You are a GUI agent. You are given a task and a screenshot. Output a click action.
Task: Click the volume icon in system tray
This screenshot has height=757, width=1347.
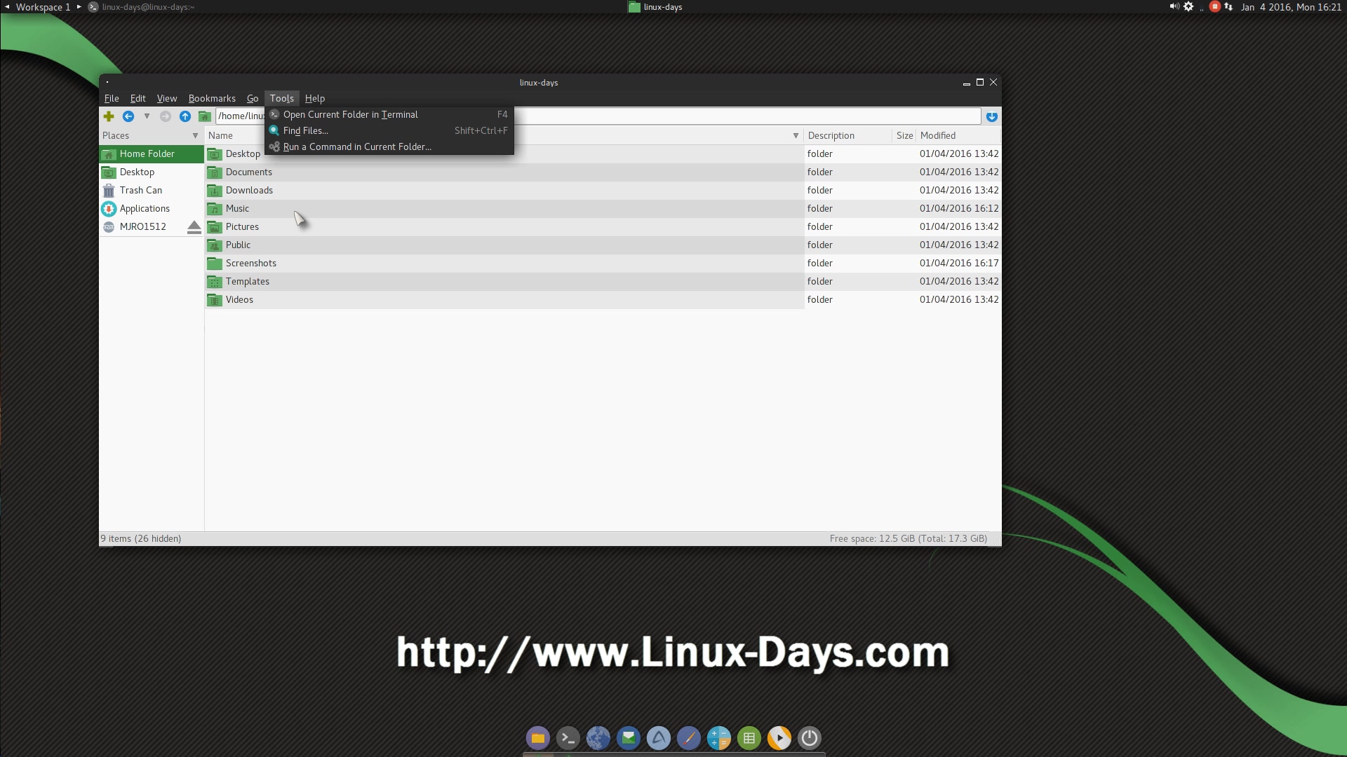pos(1174,6)
